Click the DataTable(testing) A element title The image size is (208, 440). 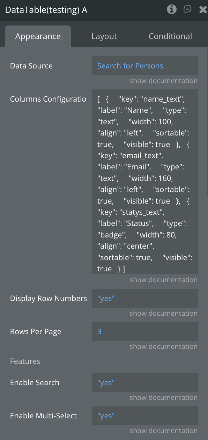tap(46, 10)
